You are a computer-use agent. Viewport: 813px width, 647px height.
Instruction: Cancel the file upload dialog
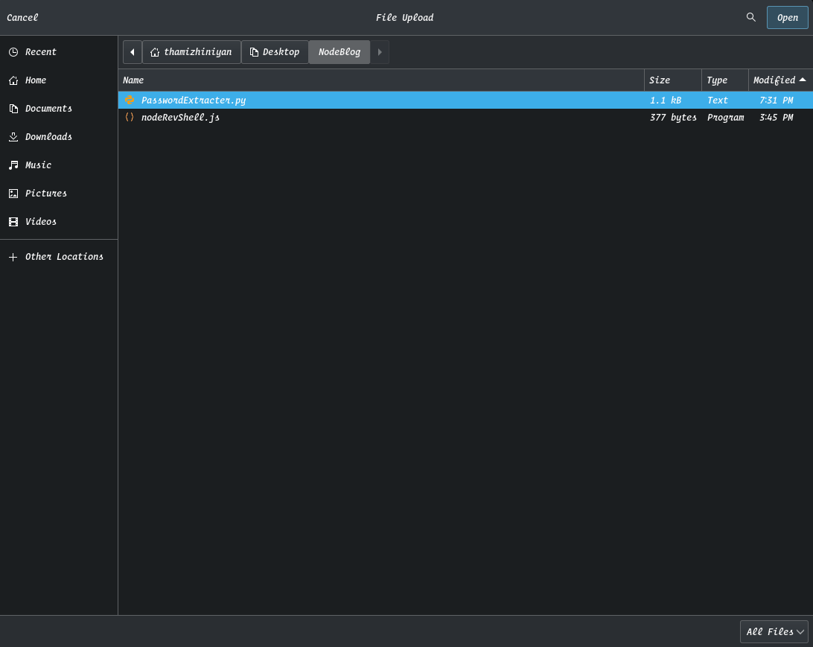tap(22, 17)
